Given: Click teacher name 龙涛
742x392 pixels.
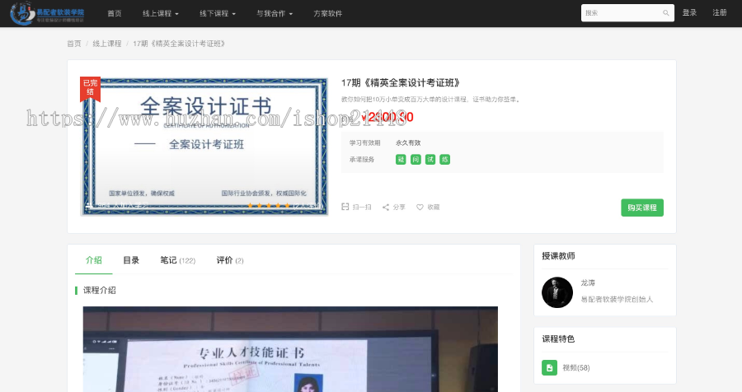Looking at the screenshot, I should [588, 282].
